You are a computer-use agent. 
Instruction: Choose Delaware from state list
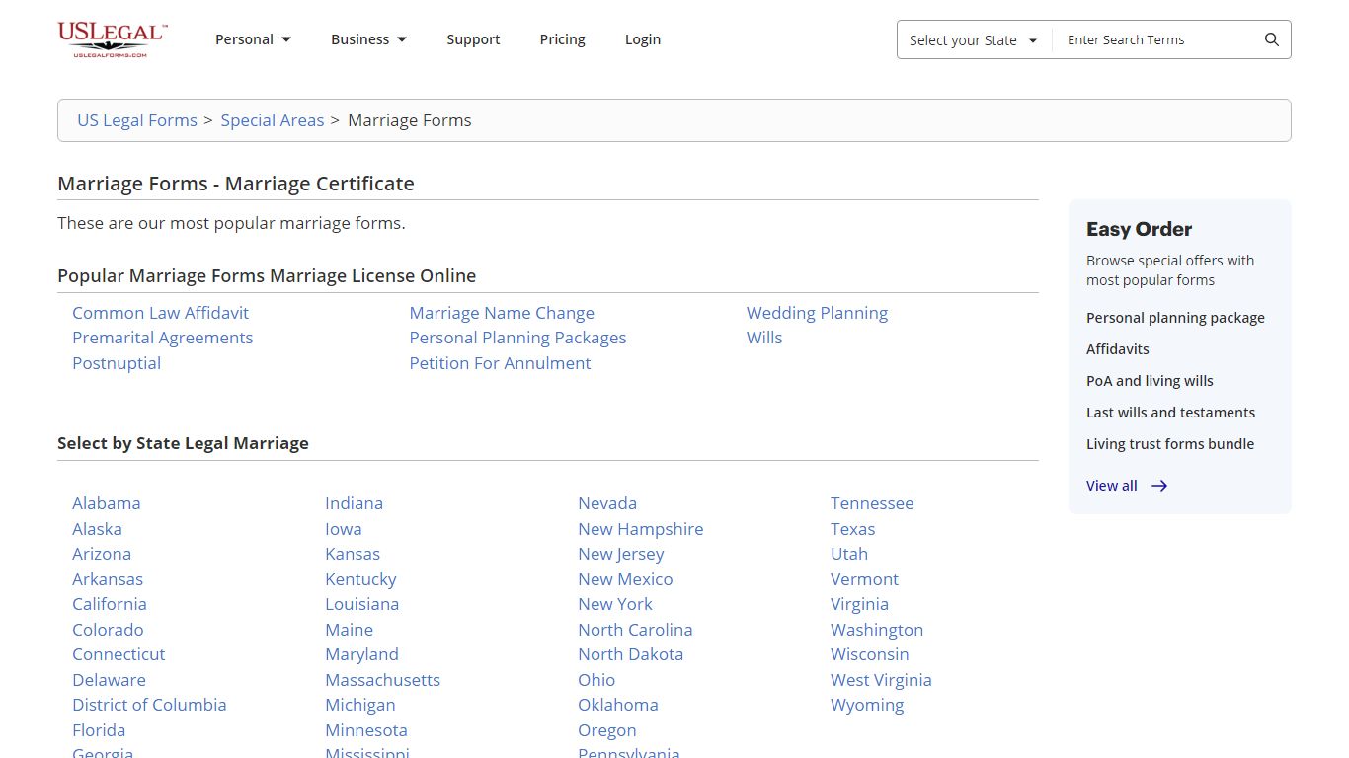109,680
